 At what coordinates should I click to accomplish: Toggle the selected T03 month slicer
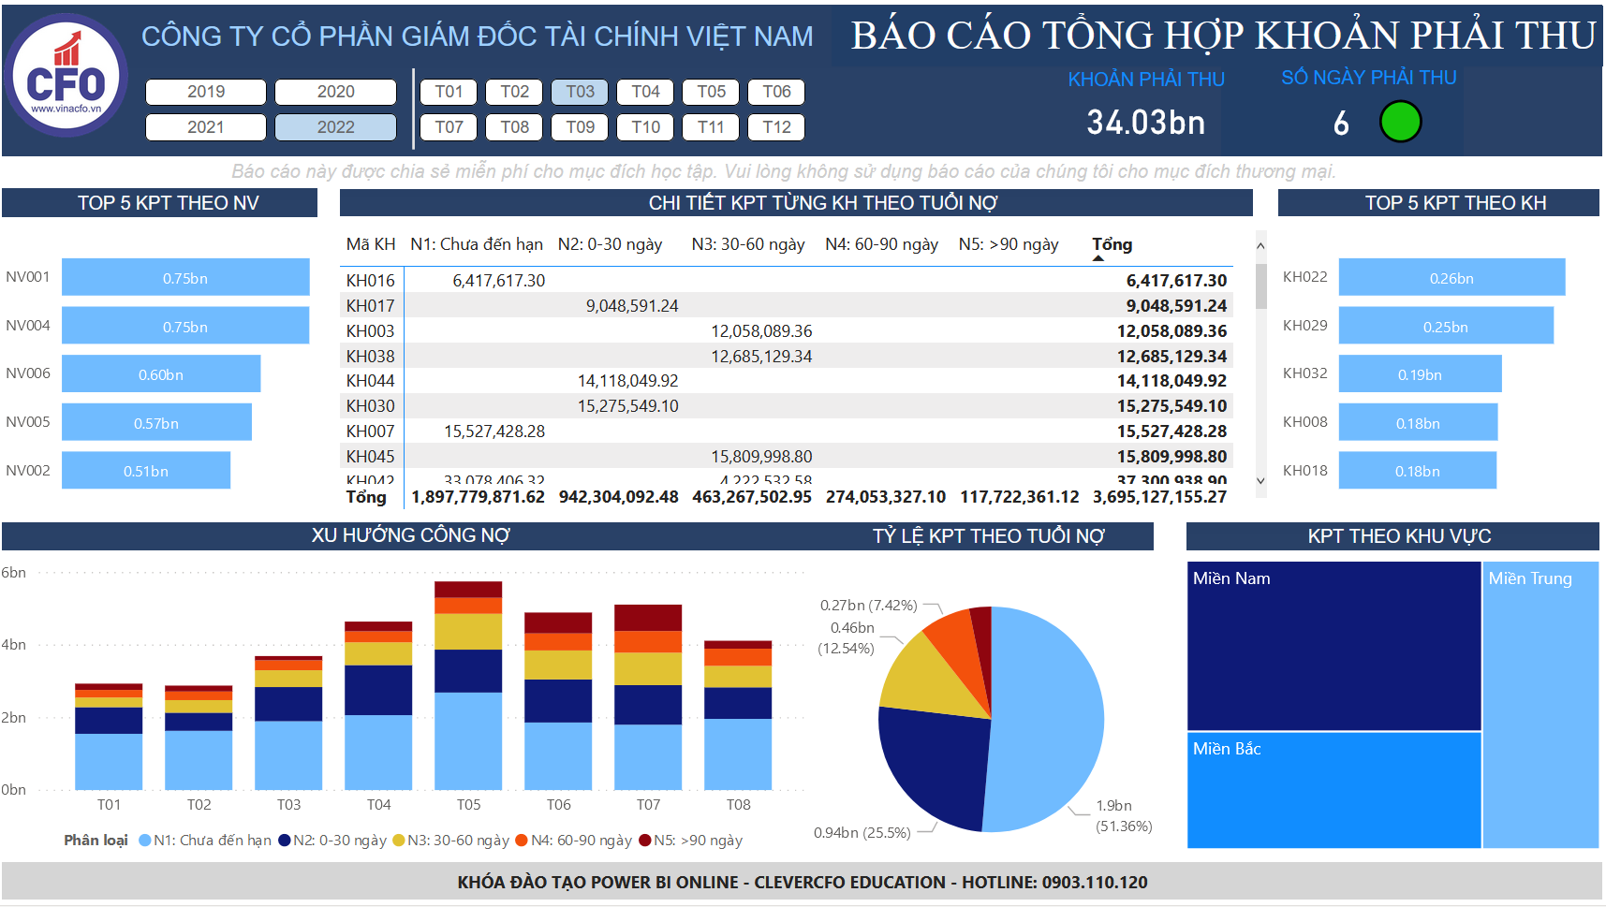coord(581,92)
